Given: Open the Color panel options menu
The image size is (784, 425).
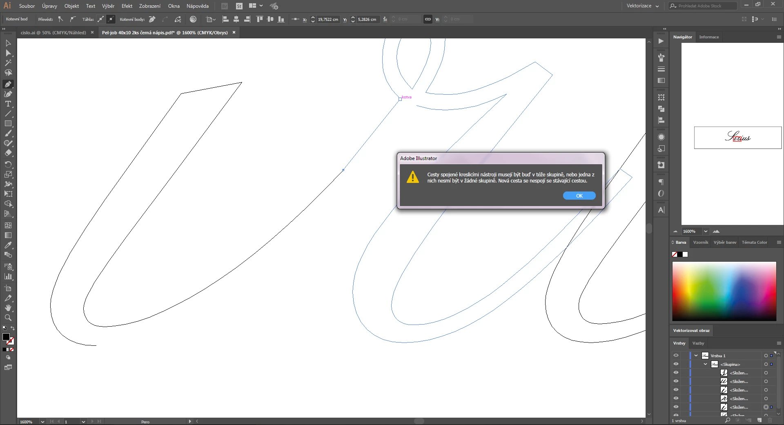Looking at the screenshot, I should (779, 243).
